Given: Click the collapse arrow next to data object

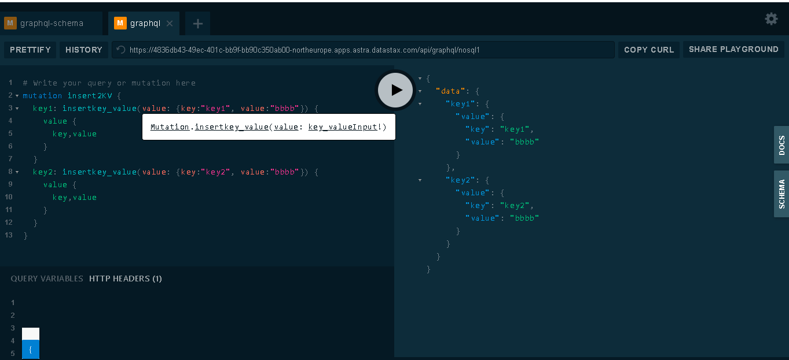Looking at the screenshot, I should [420, 91].
